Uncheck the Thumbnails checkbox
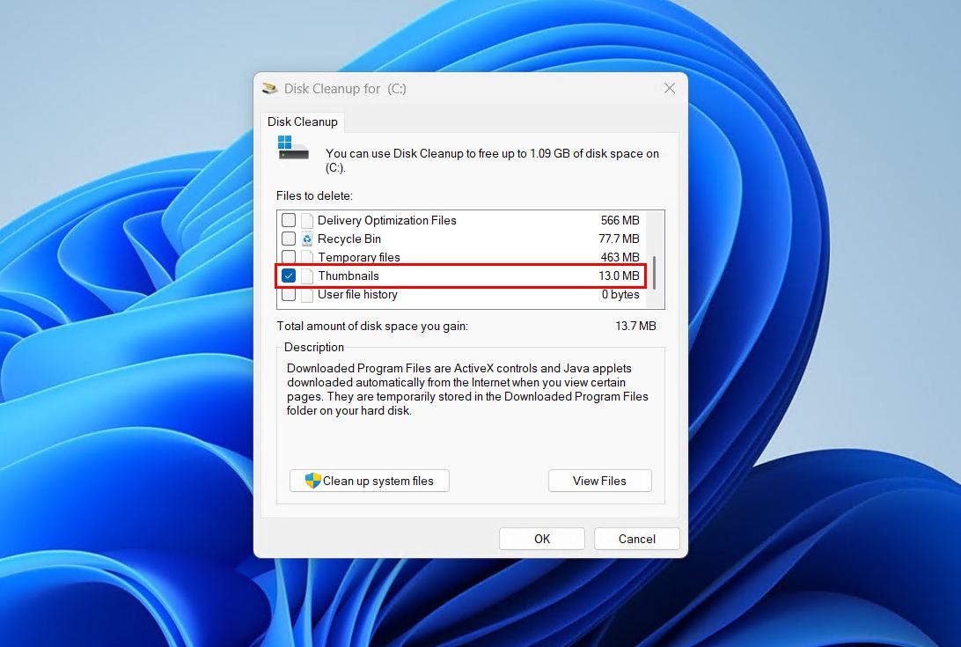 (x=288, y=276)
